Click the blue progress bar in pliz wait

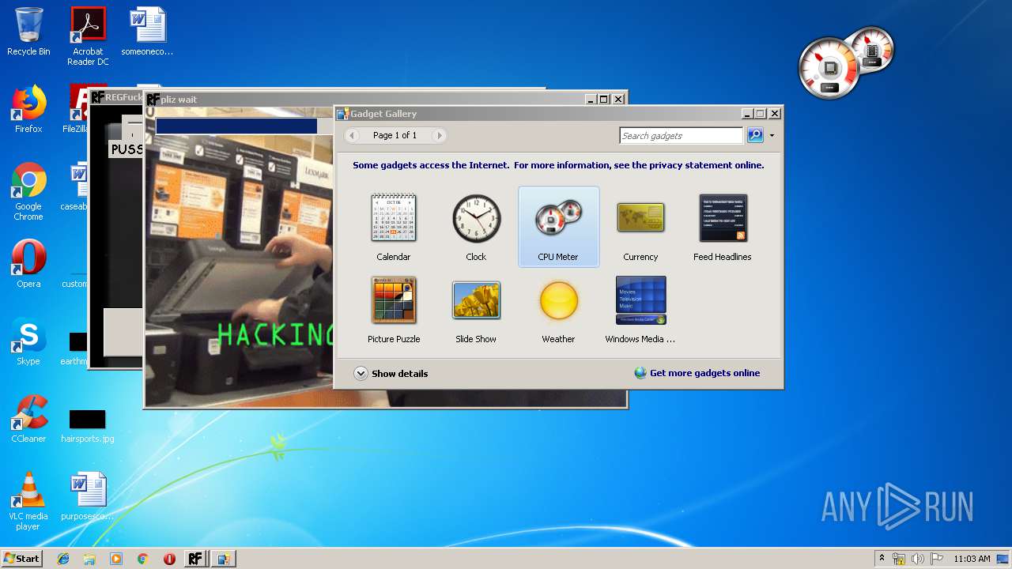236,126
